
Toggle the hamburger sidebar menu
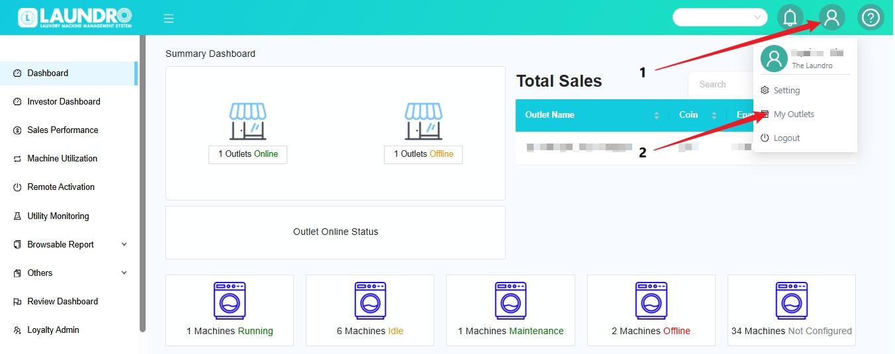[169, 19]
